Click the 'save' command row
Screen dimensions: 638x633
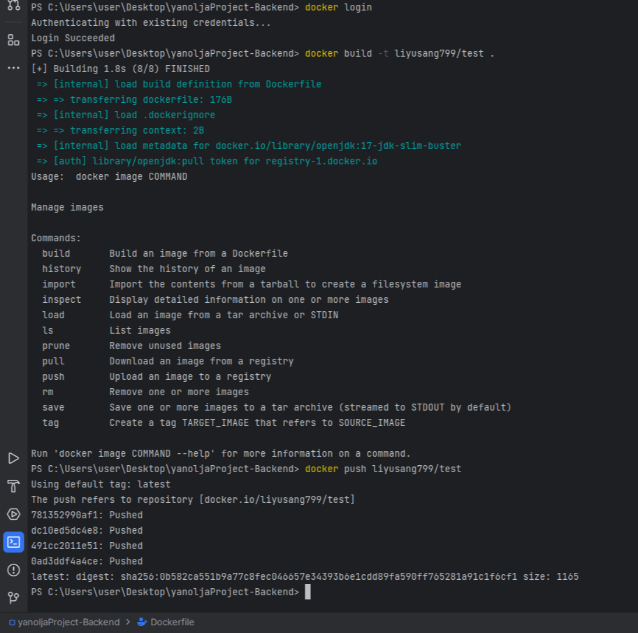(277, 407)
